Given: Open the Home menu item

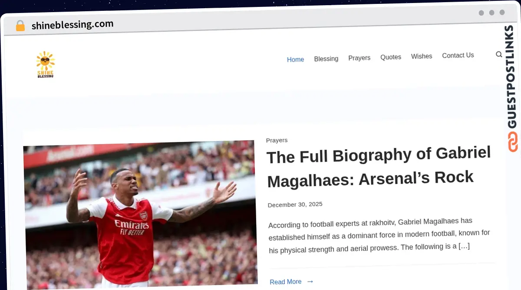Looking at the screenshot, I should (295, 59).
